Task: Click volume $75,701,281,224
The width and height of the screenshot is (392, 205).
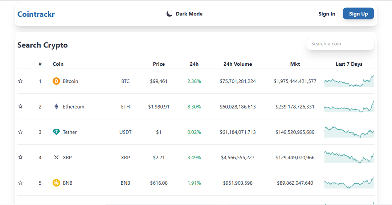Action: (x=238, y=81)
